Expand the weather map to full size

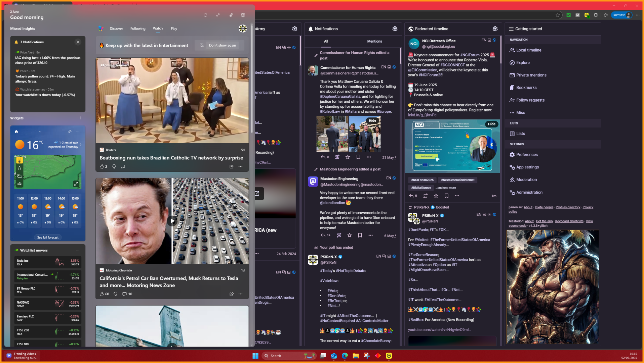76,184
